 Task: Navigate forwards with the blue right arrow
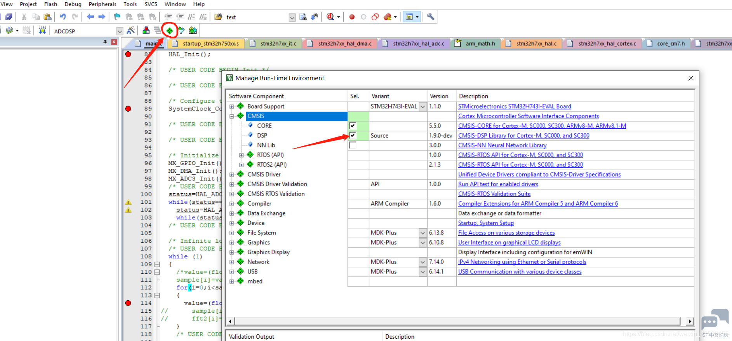pos(102,17)
